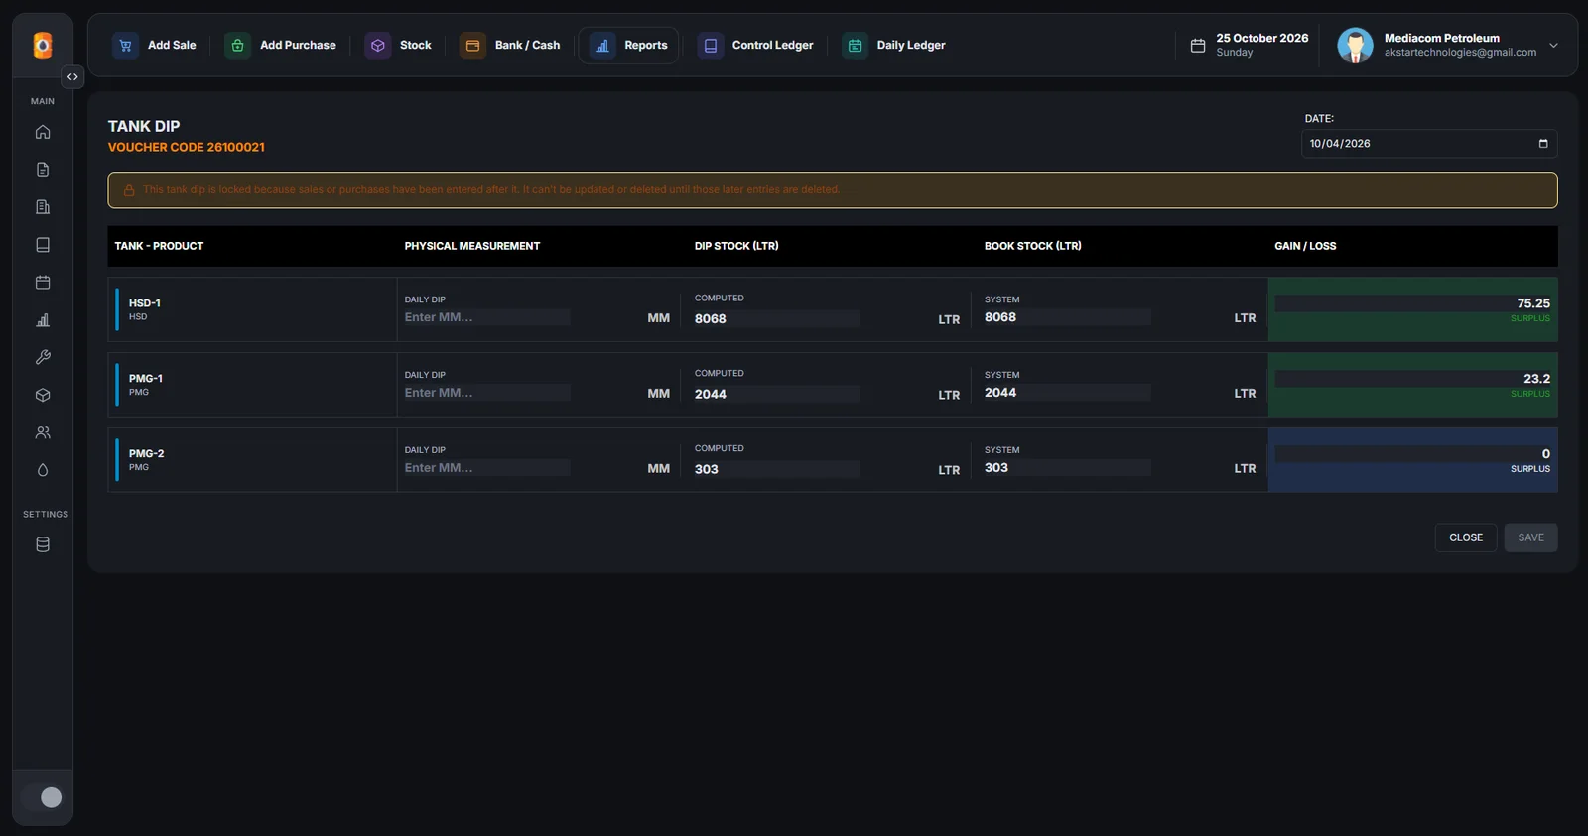Click the sidebar building-with-document icon
This screenshot has width=1588, height=836.
tap(43, 207)
